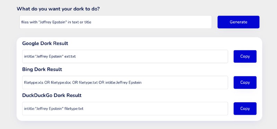Click 'intitle:Jeffrey Epstein' at end of Bing query
Viewport: 277px width, 129px height.
(123, 83)
